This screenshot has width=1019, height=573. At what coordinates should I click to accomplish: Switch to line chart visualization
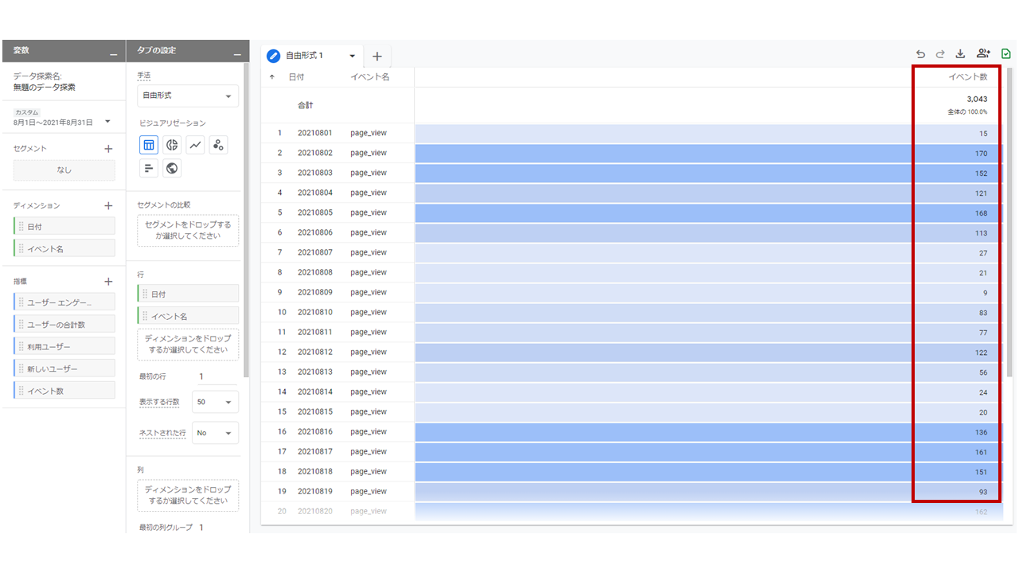195,145
